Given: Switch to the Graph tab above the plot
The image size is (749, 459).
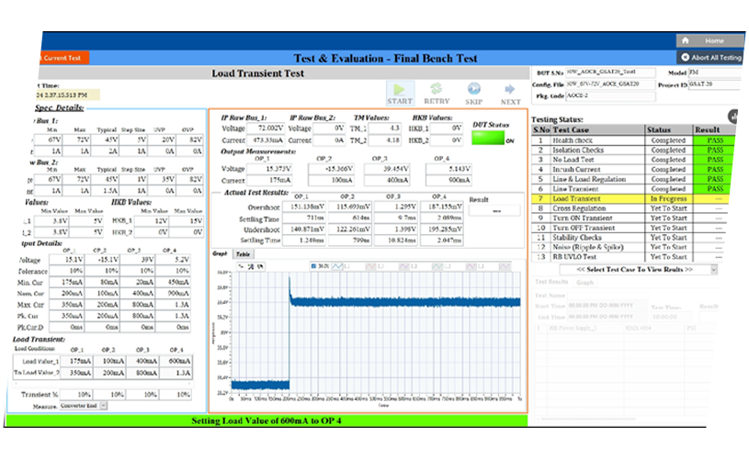Looking at the screenshot, I should click(220, 254).
